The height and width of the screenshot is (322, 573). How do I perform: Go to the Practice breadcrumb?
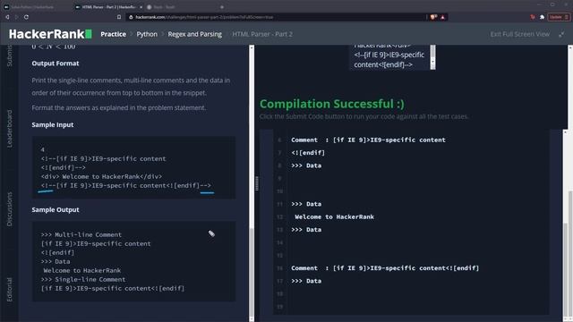[114, 34]
